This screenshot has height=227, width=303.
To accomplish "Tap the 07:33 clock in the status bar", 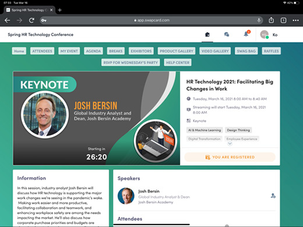I will click(x=8, y=3).
